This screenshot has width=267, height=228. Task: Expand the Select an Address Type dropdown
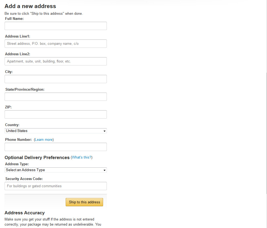(x=55, y=170)
